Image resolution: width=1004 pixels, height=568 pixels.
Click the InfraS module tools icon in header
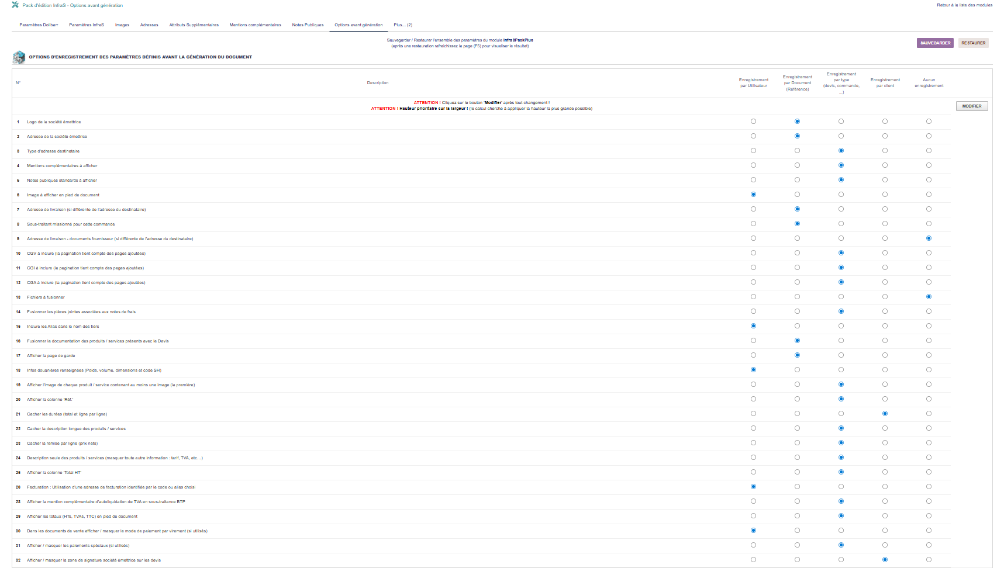point(15,5)
